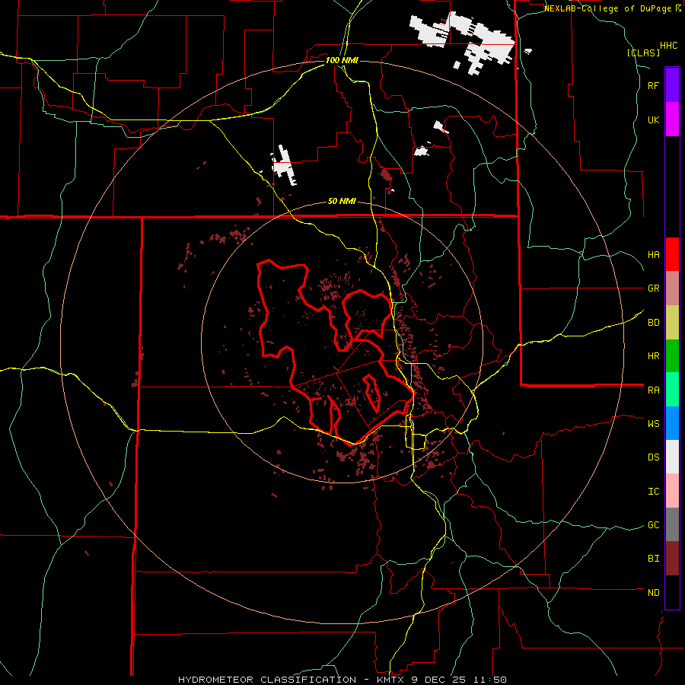Click the [CLAS] units label
The width and height of the screenshot is (685, 685).
(643, 53)
